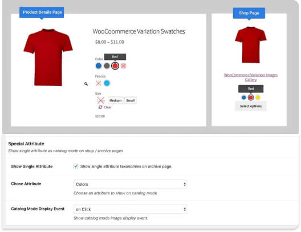Click the magnifier zoom icon on product image

coord(86,84)
